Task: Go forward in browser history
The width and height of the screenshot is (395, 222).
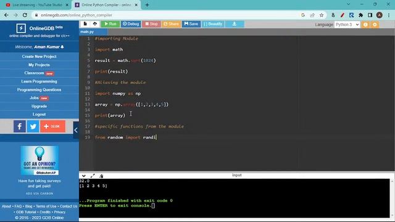Action: pos(15,15)
